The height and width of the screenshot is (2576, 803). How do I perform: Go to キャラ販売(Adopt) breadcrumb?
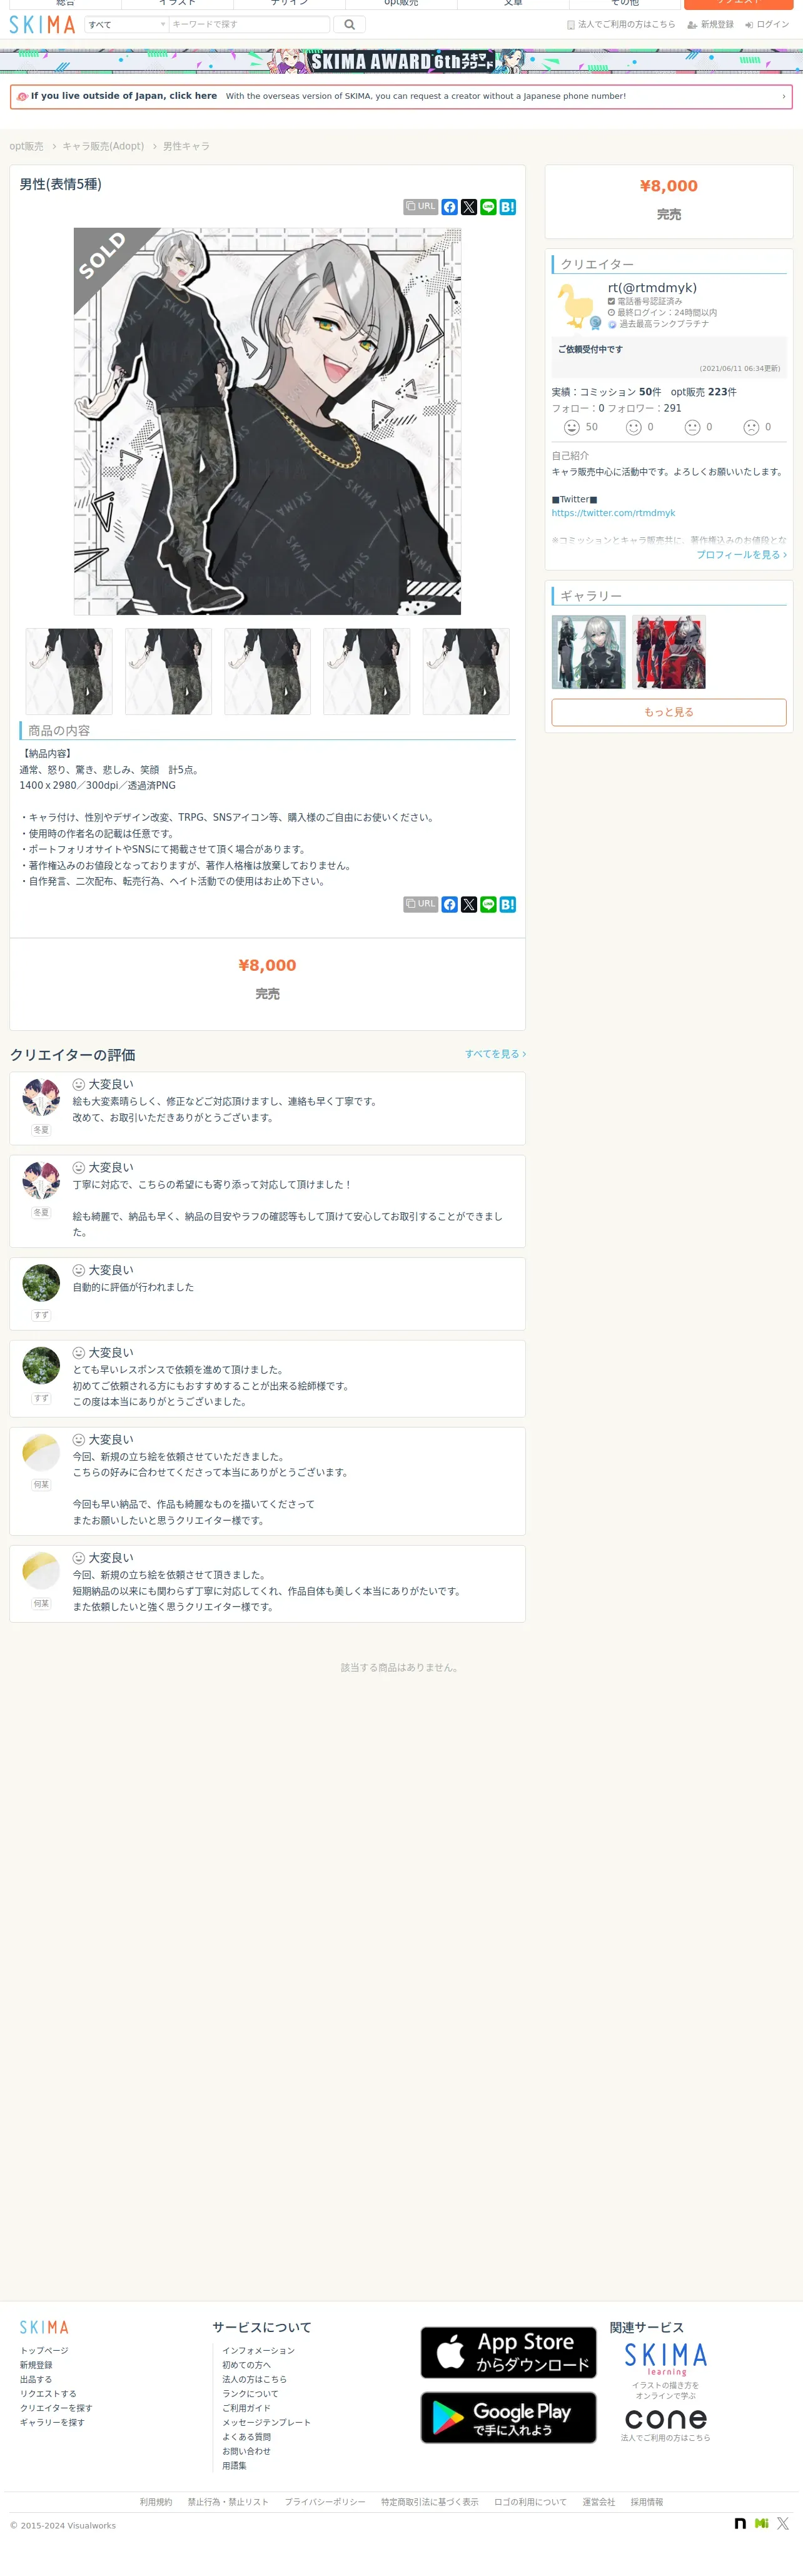coord(103,146)
